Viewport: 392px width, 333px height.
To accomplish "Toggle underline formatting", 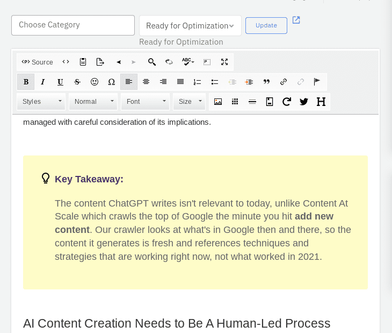I will coord(60,82).
